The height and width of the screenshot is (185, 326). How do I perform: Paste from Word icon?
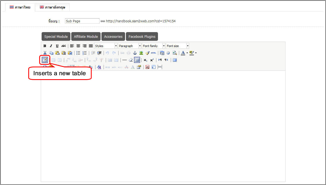click(x=70, y=53)
